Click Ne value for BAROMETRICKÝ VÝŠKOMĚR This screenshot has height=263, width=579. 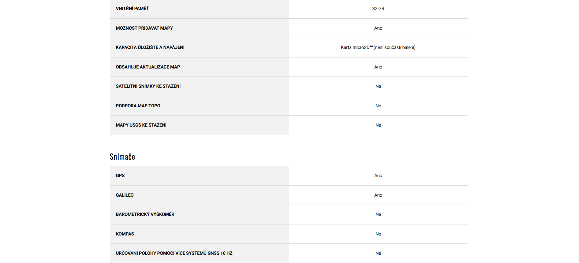[378, 214]
